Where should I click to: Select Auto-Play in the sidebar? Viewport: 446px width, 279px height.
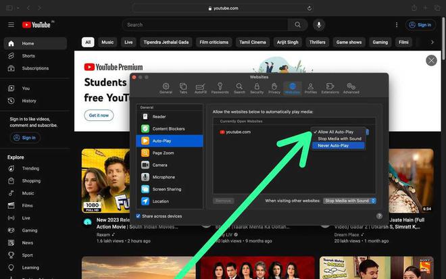[170, 141]
